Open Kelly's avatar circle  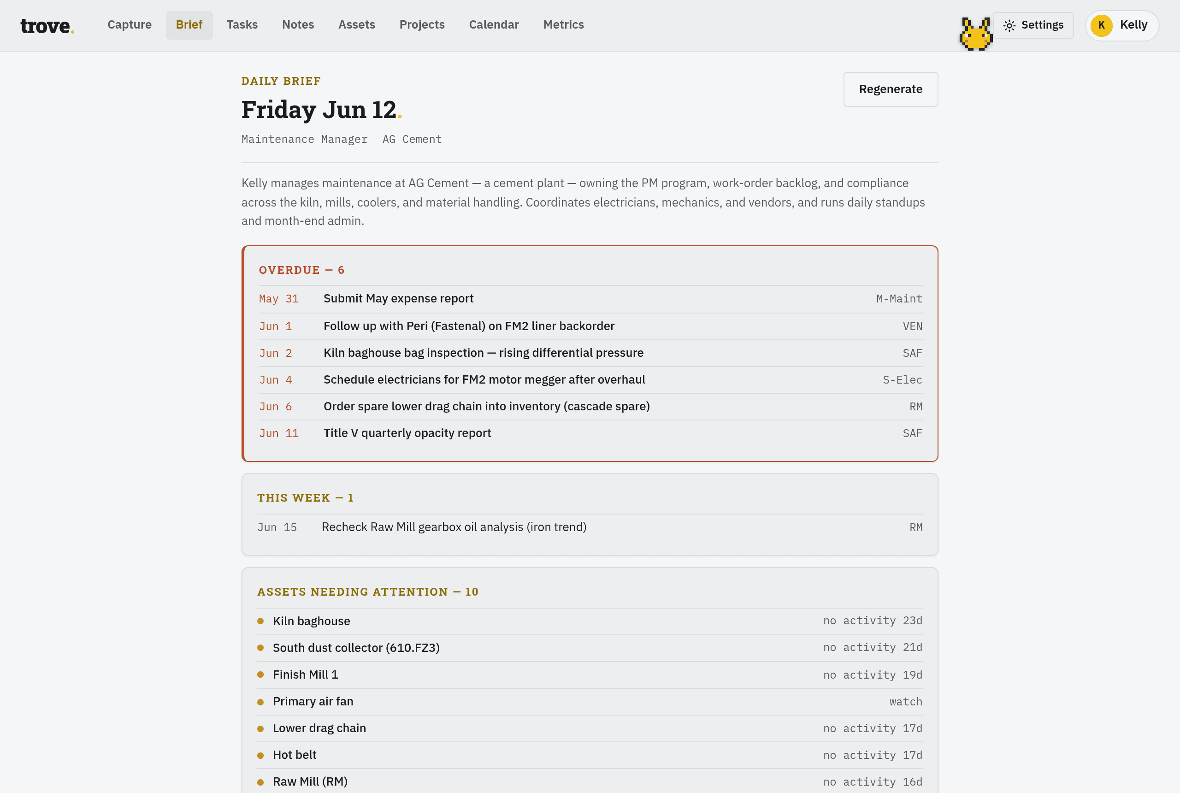[x=1101, y=25]
